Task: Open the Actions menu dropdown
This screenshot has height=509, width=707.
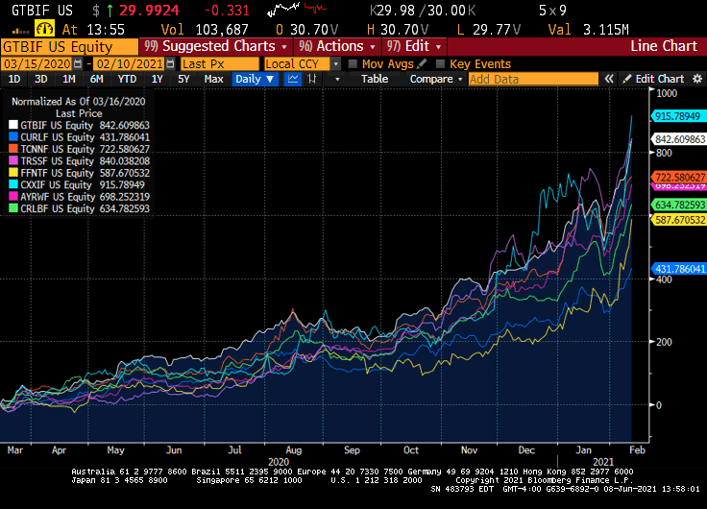Action: click(x=337, y=46)
